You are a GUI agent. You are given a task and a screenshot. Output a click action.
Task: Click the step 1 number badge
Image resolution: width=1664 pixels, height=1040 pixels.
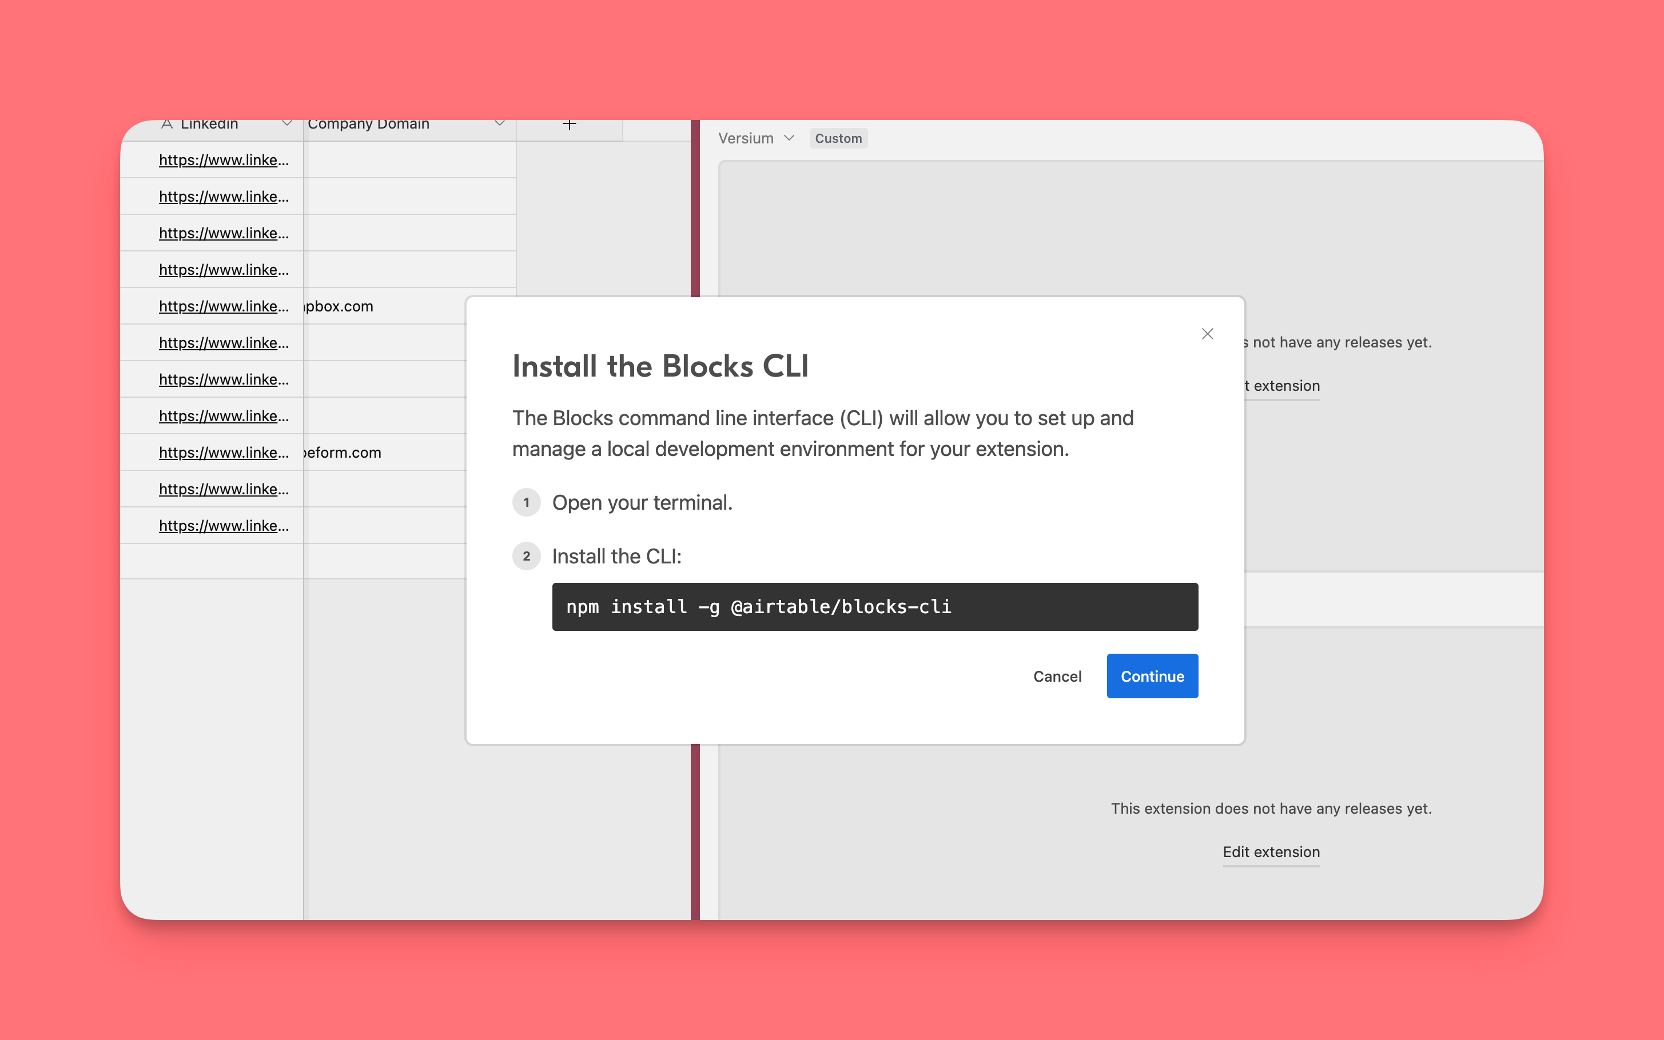[527, 503]
